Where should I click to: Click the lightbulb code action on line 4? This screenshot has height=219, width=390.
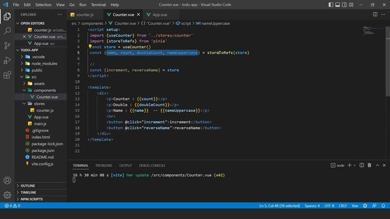coord(90,46)
